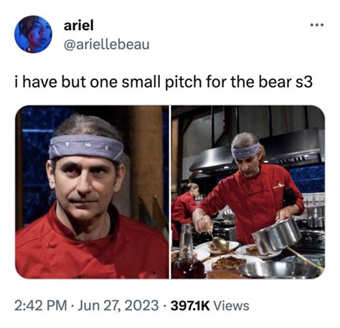
Task: Open the left close-up photo
Action: 92,192
